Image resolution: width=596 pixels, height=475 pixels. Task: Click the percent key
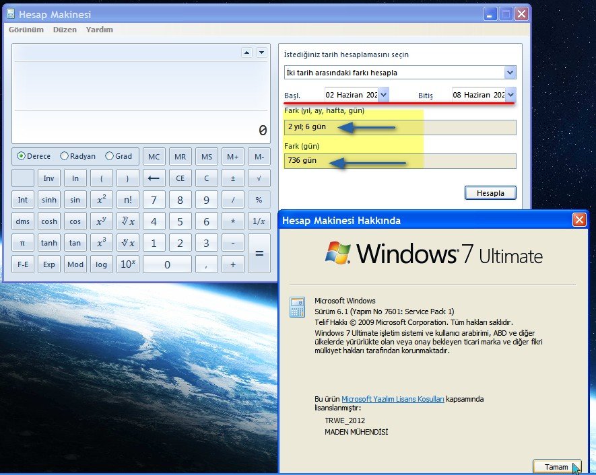pyautogui.click(x=259, y=200)
